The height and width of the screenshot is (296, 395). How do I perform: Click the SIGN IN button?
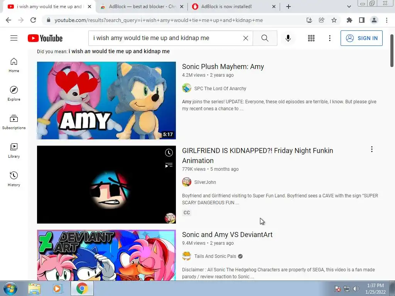[x=361, y=38]
